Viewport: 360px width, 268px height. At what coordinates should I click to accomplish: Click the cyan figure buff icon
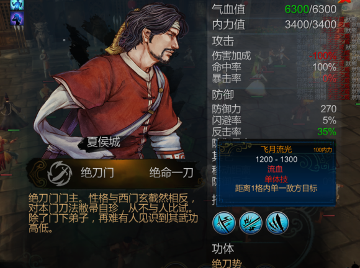(x=17, y=4)
